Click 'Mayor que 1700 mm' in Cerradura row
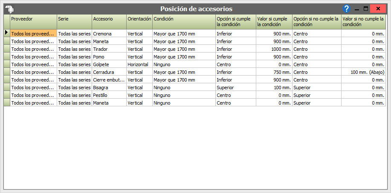391x193 pixels. click(x=184, y=72)
